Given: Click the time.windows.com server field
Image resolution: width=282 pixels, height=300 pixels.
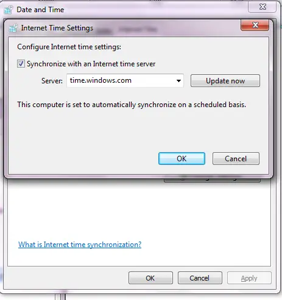Looking at the screenshot, I should tap(125, 81).
